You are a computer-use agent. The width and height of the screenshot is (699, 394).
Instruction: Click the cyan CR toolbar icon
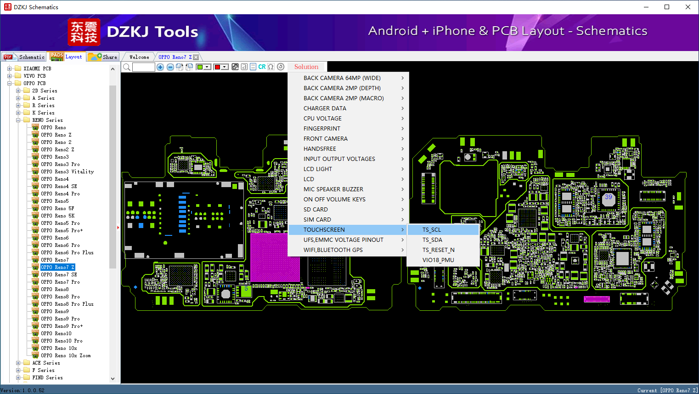click(x=262, y=67)
